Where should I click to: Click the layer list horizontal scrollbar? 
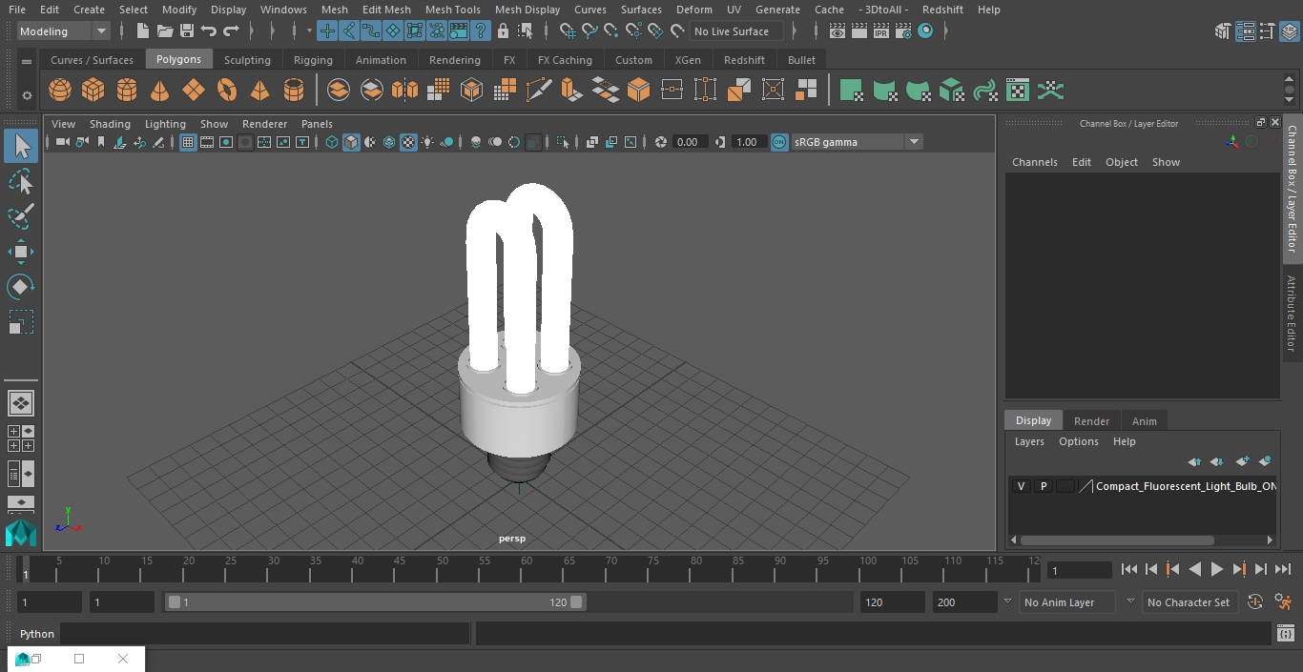pos(1117,540)
